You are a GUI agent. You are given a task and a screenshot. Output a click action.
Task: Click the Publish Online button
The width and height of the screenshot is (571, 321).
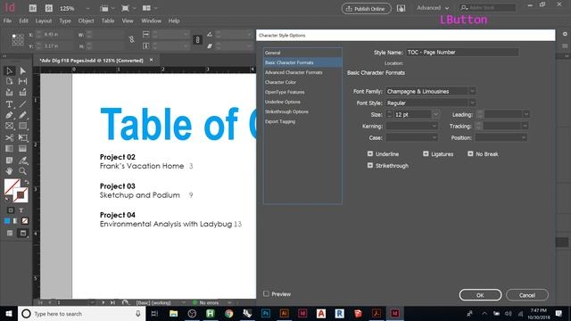click(x=367, y=8)
